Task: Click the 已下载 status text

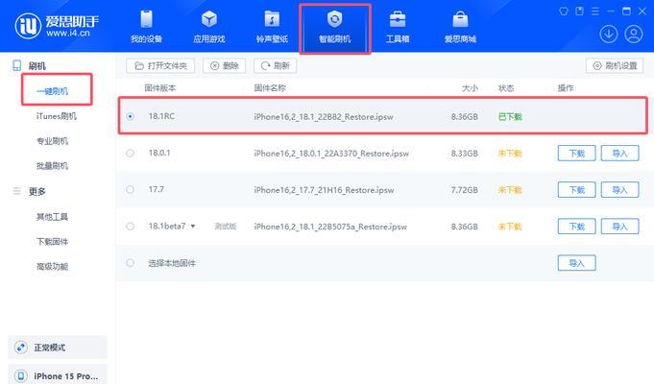Action: point(510,117)
